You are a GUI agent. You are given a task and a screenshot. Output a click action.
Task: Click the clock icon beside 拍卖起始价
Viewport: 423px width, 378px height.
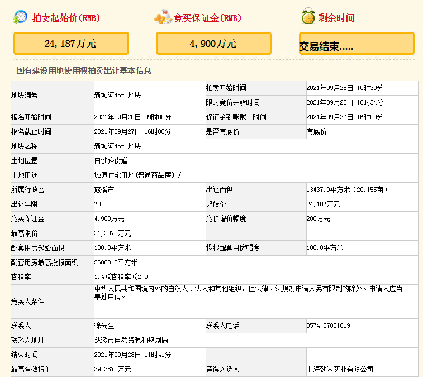coord(21,17)
